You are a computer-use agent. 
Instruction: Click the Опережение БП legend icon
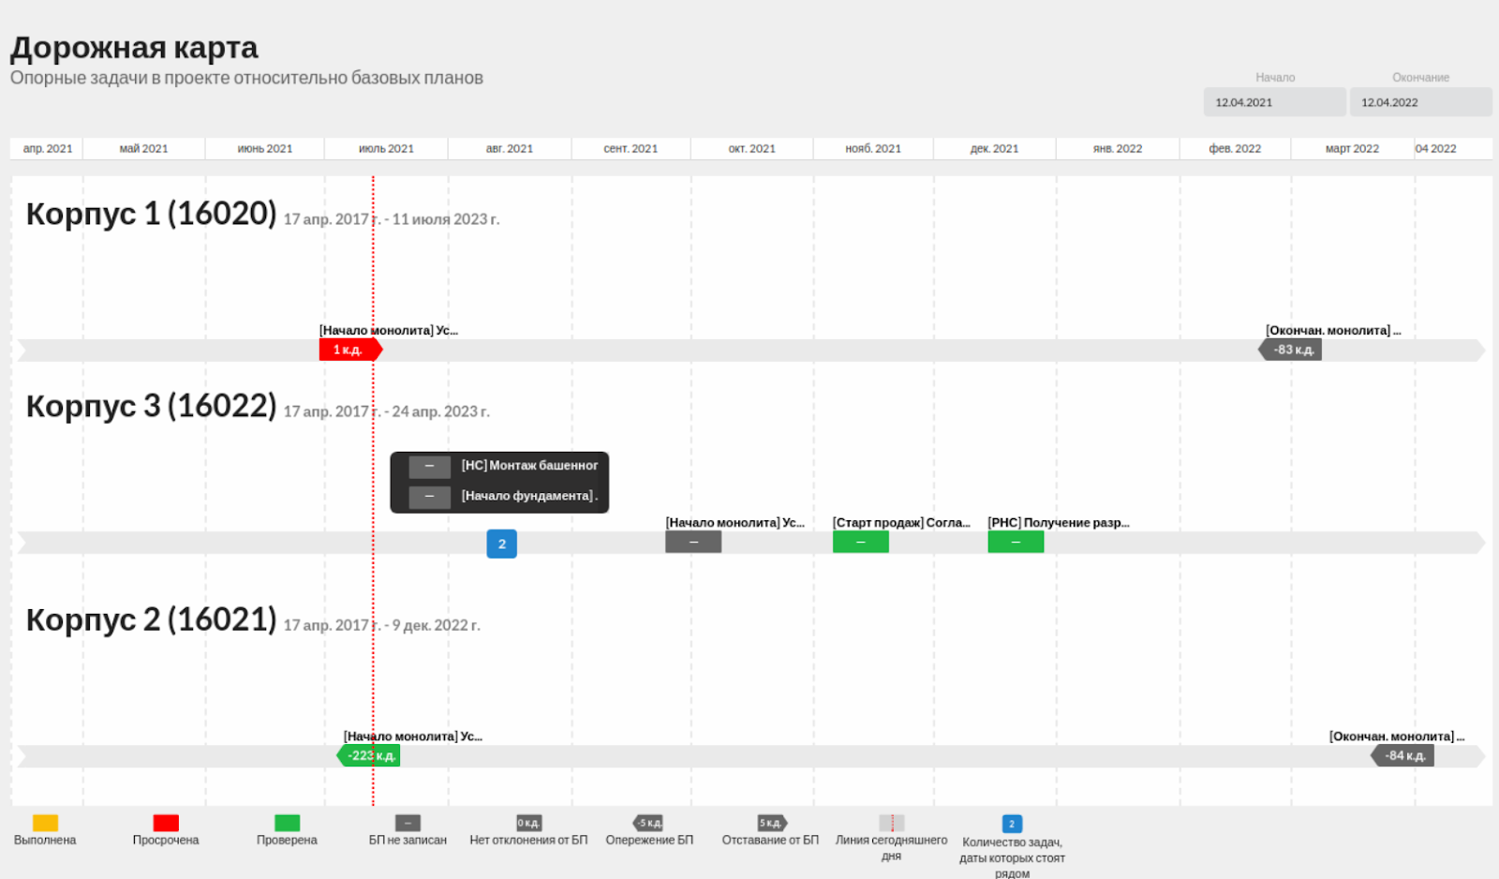click(649, 823)
